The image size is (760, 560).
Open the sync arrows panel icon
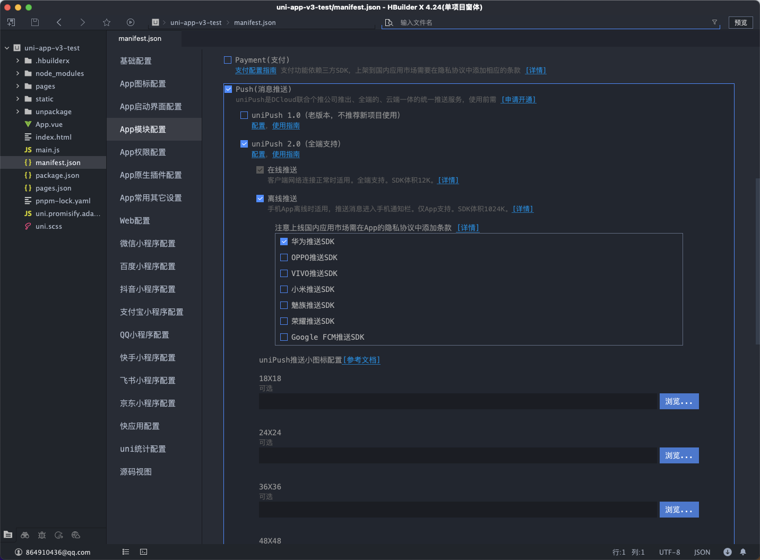pyautogui.click(x=59, y=535)
